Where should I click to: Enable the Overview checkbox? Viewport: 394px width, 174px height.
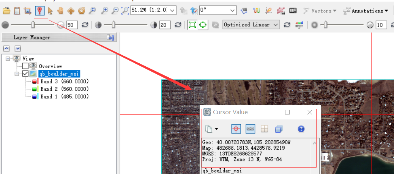[25, 66]
